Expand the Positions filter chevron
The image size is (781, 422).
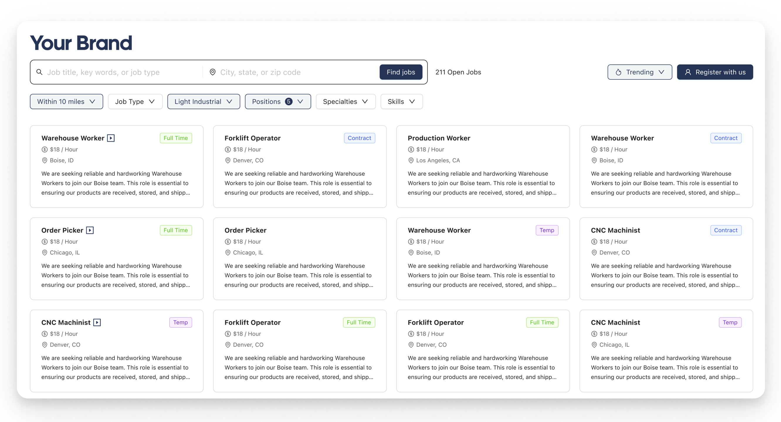(300, 101)
